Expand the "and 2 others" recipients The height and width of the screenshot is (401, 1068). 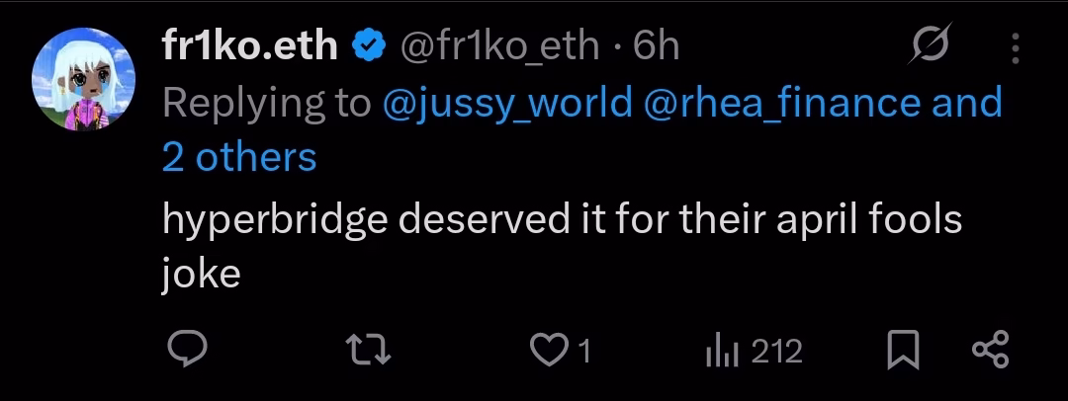click(x=239, y=157)
